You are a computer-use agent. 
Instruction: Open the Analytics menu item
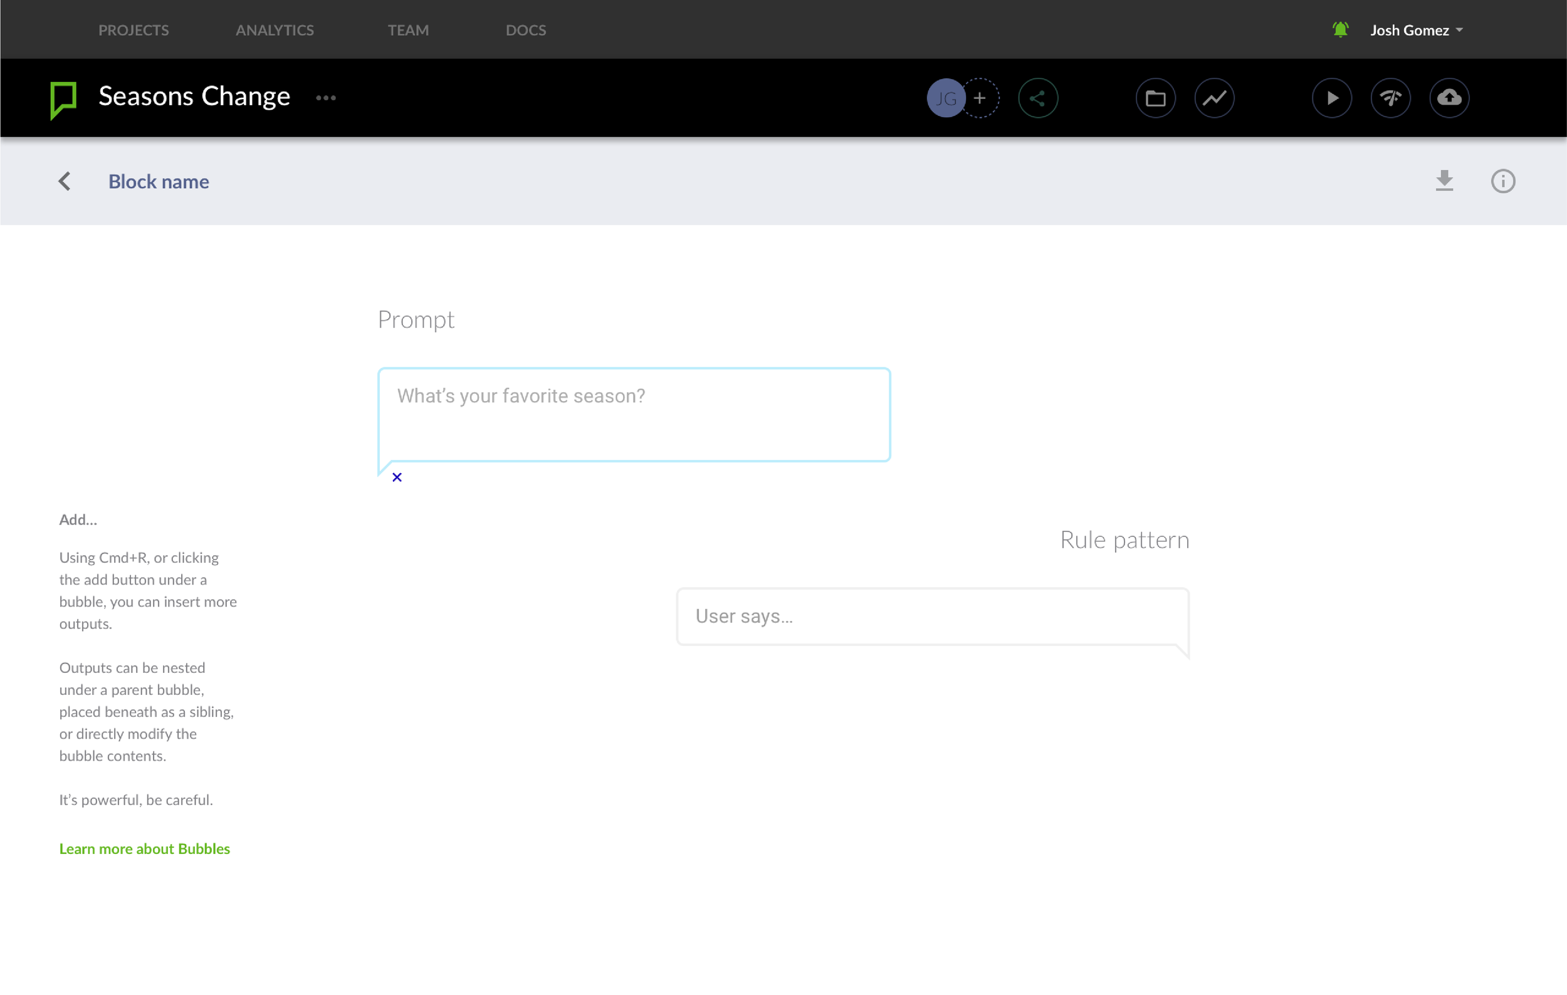pos(274,30)
